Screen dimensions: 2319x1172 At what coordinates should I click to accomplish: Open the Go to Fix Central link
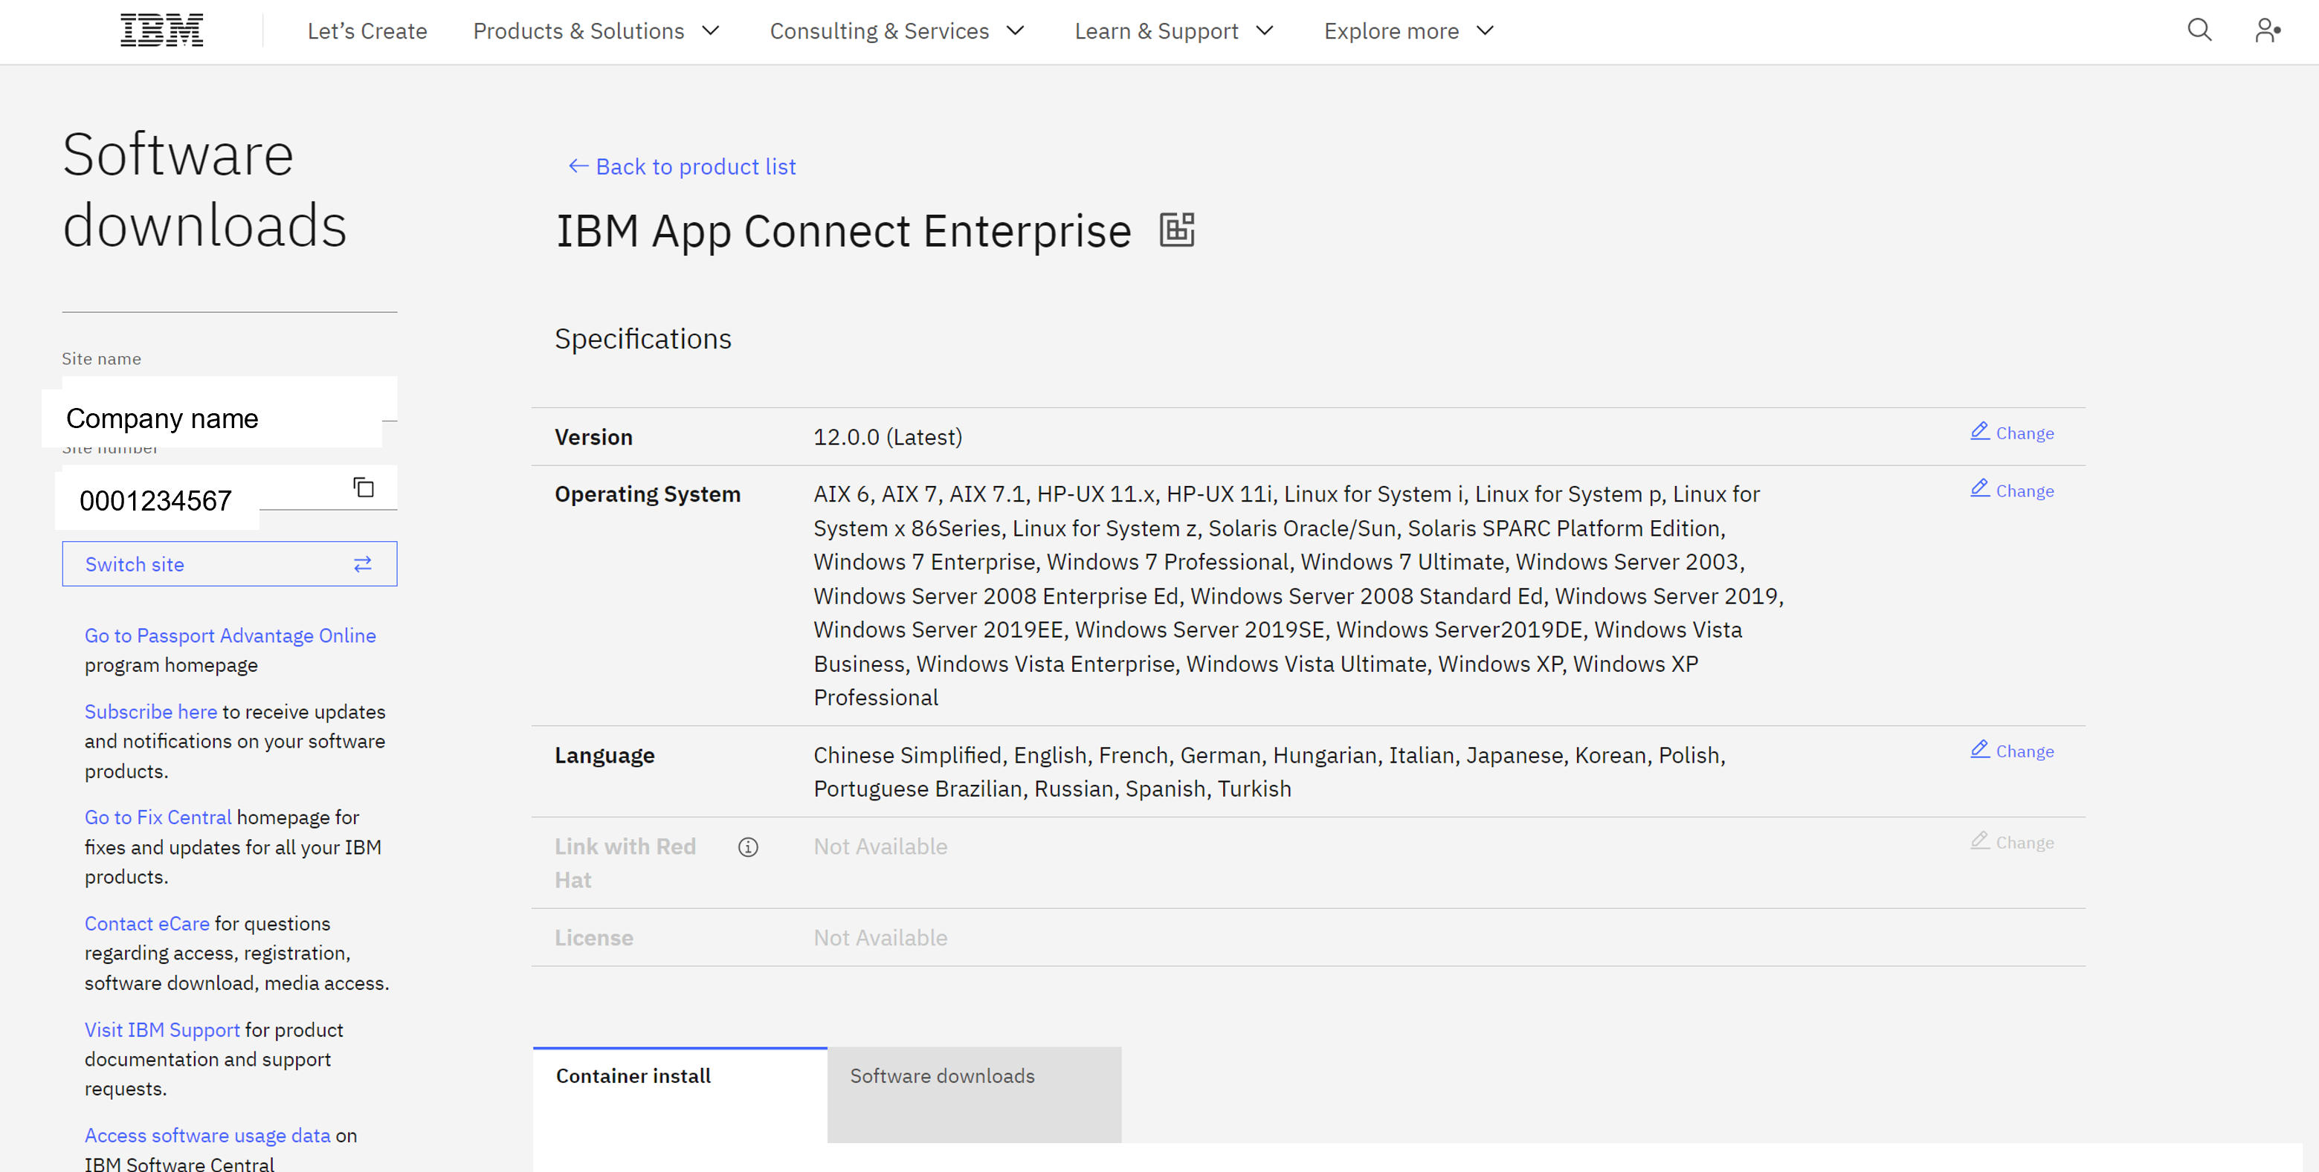[x=158, y=818]
